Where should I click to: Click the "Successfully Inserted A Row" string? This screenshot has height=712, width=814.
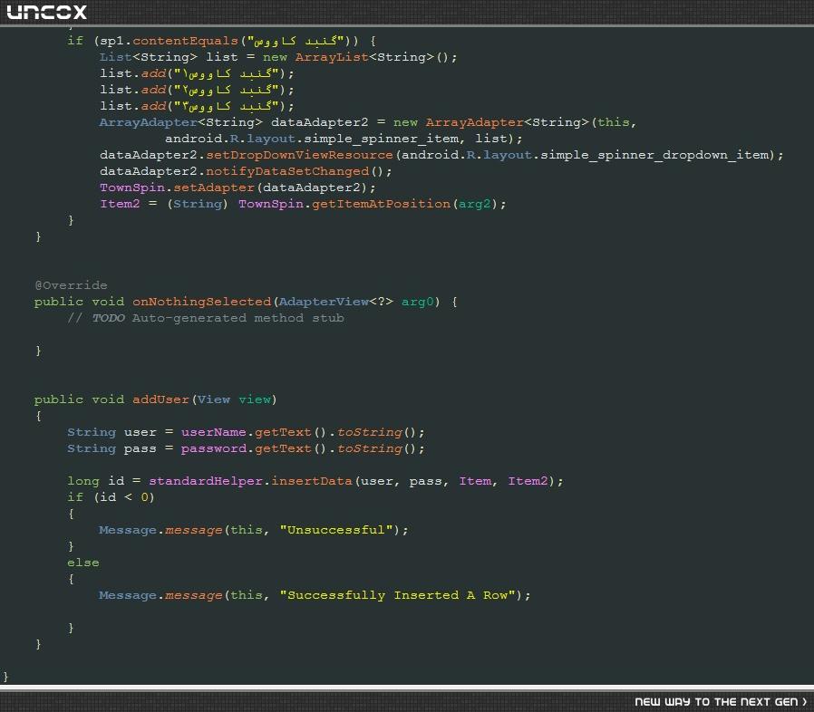397,595
